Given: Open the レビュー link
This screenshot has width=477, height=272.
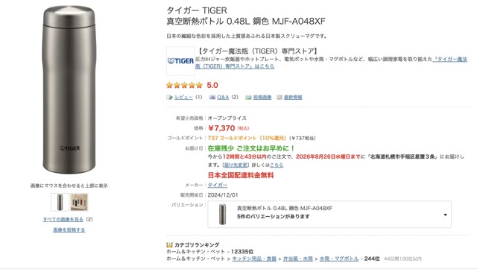Looking at the screenshot, I should 183,98.
